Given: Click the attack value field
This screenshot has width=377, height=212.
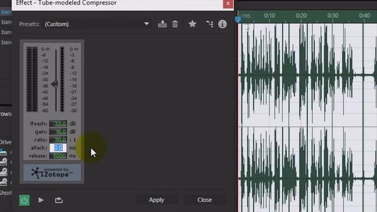Looking at the screenshot, I should pos(58,148).
